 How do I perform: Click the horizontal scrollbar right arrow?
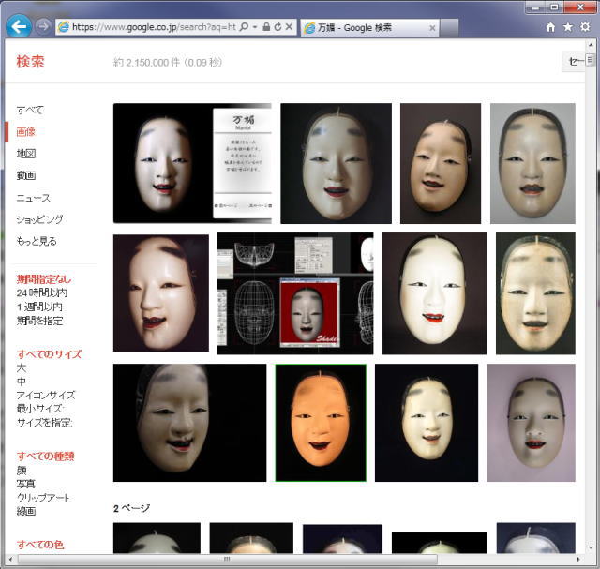pos(578,559)
